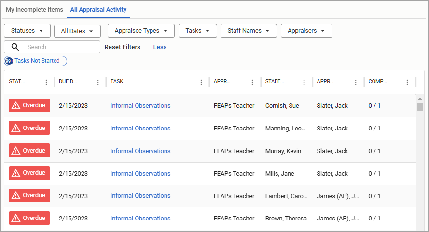Open the All Dates dropdown
This screenshot has height=232, width=429.
click(77, 31)
